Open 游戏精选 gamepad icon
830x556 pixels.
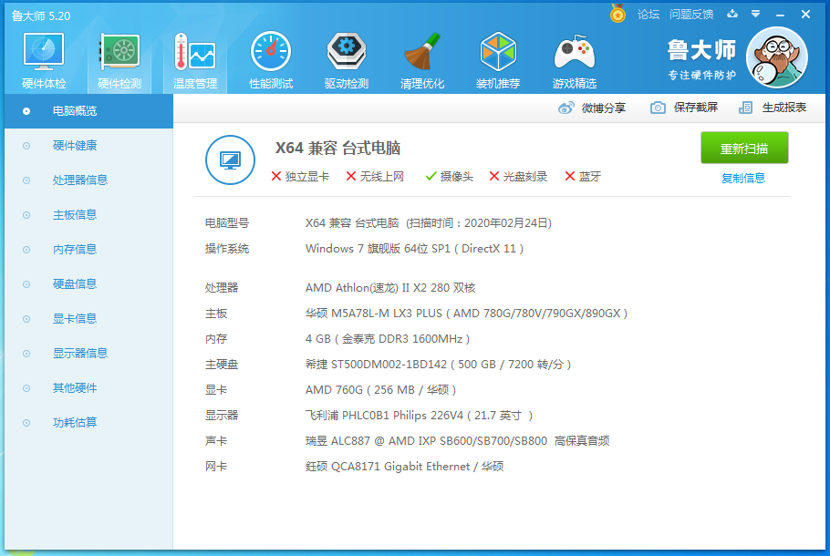point(575,52)
